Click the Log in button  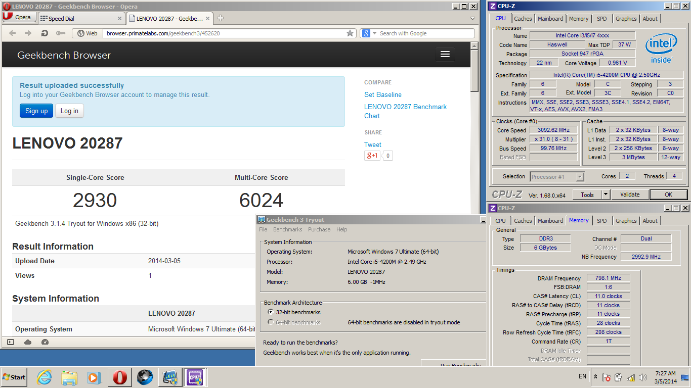coord(69,111)
